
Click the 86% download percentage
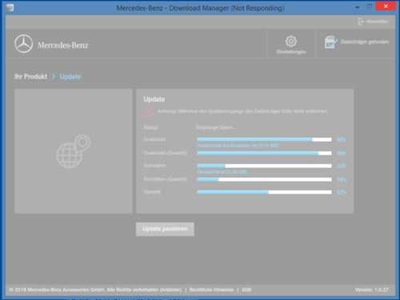pyautogui.click(x=342, y=139)
